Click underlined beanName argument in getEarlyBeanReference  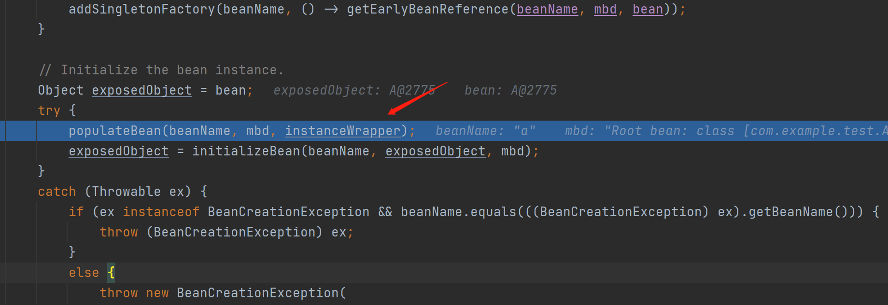(547, 9)
